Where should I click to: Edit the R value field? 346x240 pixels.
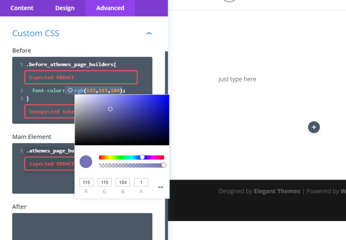86,182
